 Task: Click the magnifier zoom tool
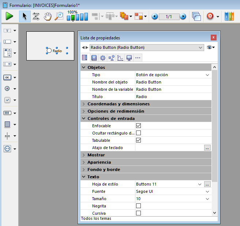(59, 16)
